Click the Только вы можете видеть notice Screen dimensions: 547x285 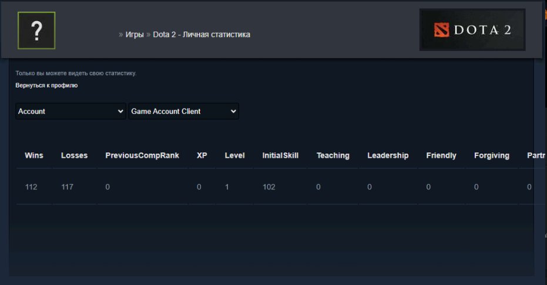coord(76,73)
